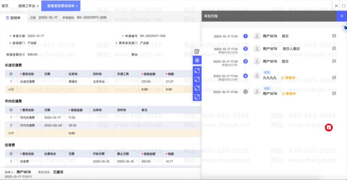
Task: Click the fourth expand arrows icon in side strip
Action: 197,97
